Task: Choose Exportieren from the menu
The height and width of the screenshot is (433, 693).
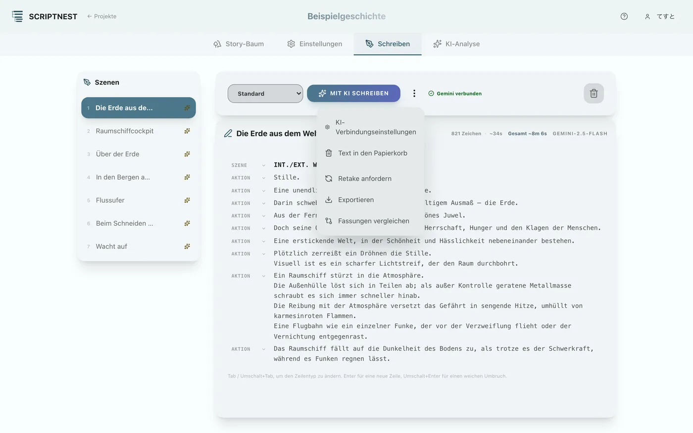Action: coord(370,200)
